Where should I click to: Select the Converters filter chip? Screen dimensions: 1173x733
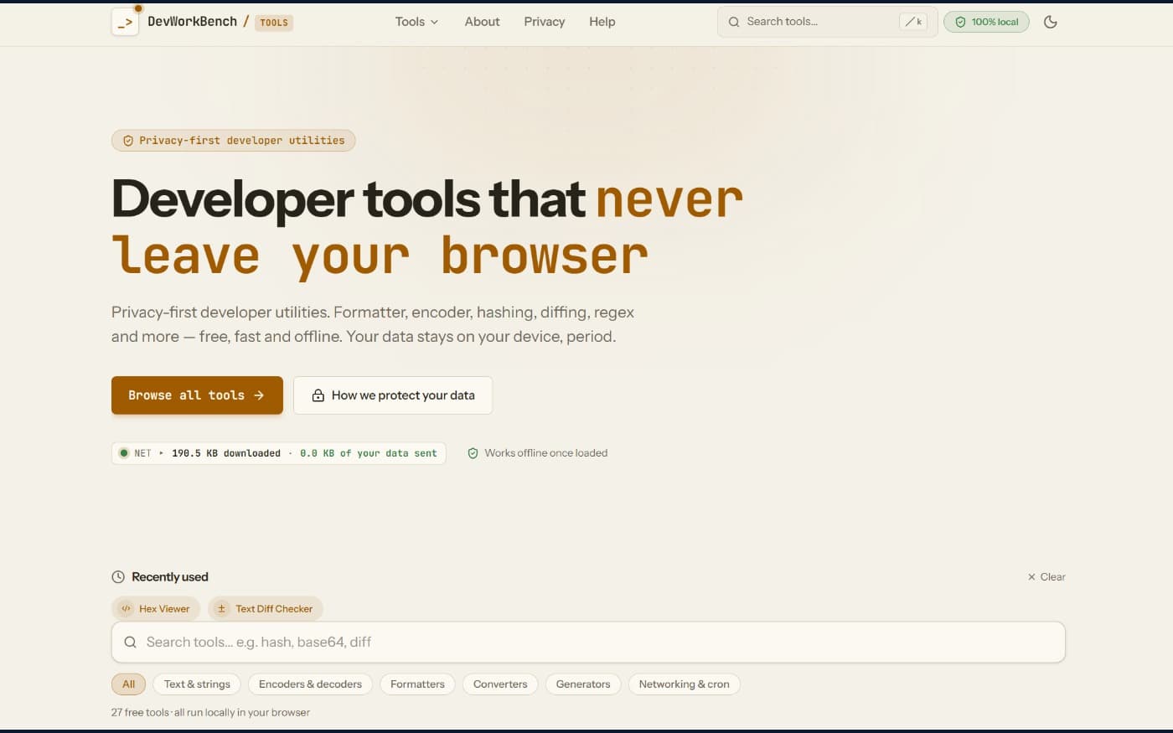pos(500,684)
